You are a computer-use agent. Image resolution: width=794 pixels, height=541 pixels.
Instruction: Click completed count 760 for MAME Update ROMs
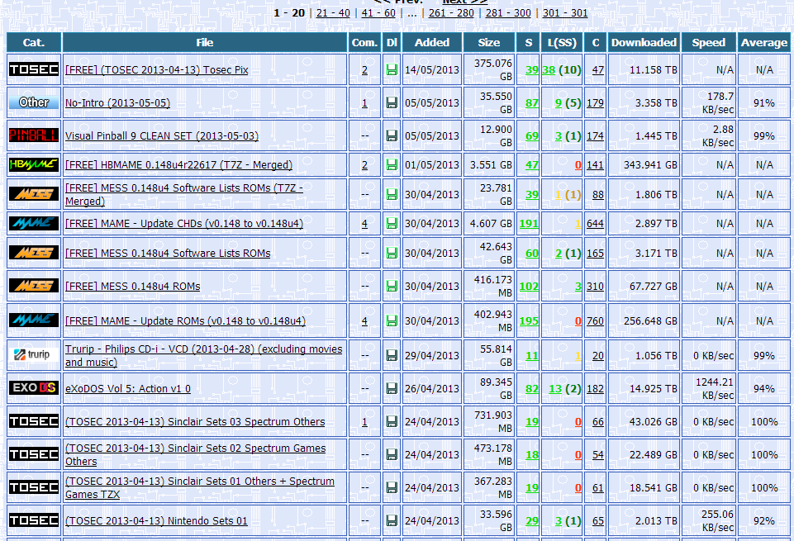[x=595, y=320]
